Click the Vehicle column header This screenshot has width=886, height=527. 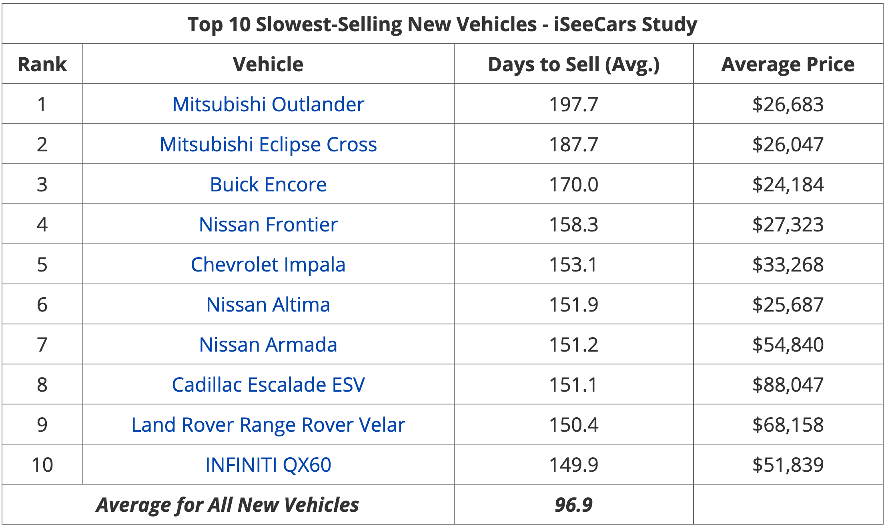[x=268, y=64]
